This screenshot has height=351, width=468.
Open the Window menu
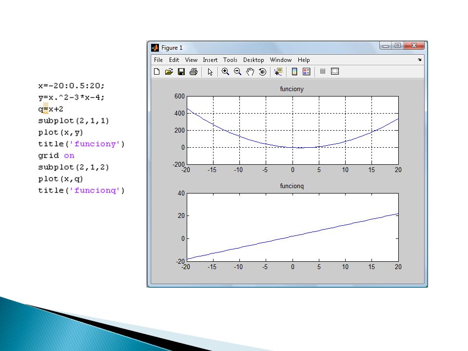(x=281, y=60)
